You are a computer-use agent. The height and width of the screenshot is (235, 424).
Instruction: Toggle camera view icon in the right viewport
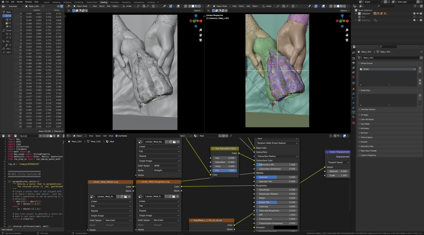[x=347, y=40]
